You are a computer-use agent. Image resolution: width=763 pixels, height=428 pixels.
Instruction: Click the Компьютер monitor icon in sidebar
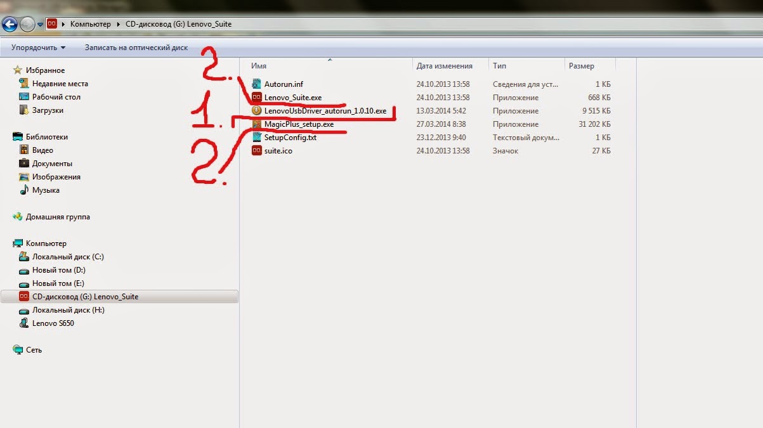coord(18,243)
